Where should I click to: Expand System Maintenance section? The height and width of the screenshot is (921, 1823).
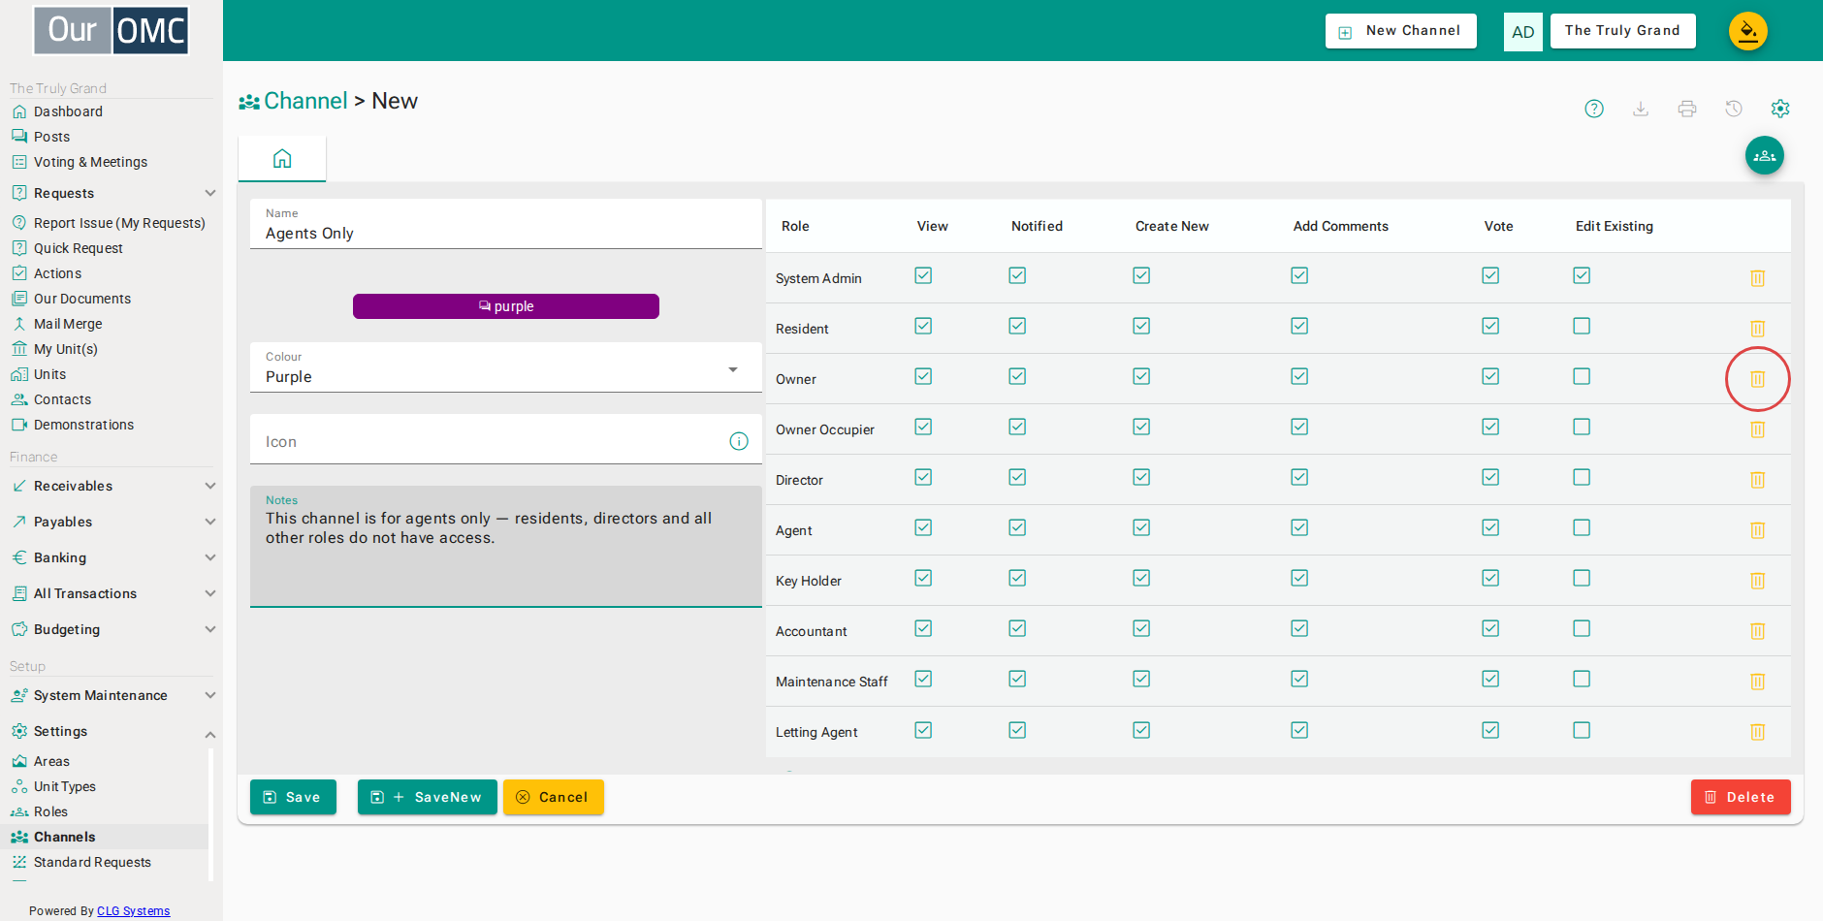112,695
